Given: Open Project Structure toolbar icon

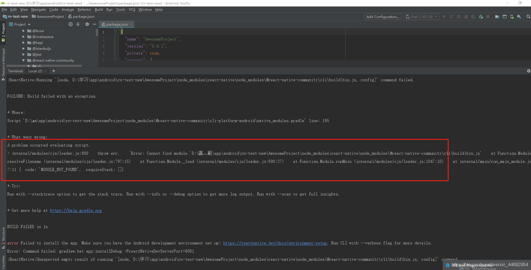Looking at the screenshot, I should [x=497, y=17].
